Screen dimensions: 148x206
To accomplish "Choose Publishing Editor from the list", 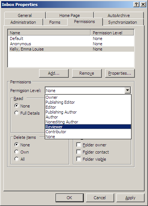I will (x=88, y=102).
